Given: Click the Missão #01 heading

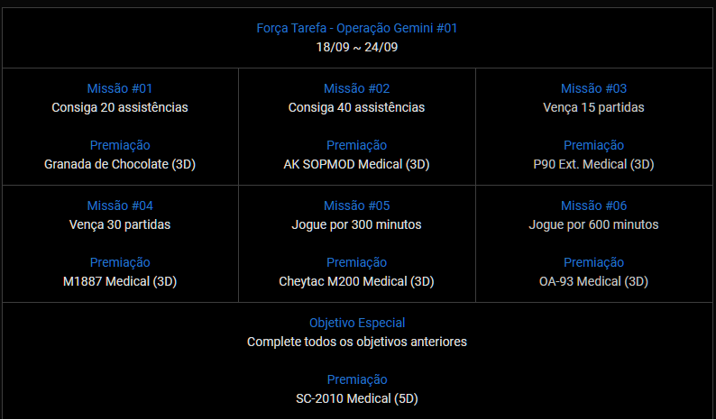Looking at the screenshot, I should pos(120,88).
